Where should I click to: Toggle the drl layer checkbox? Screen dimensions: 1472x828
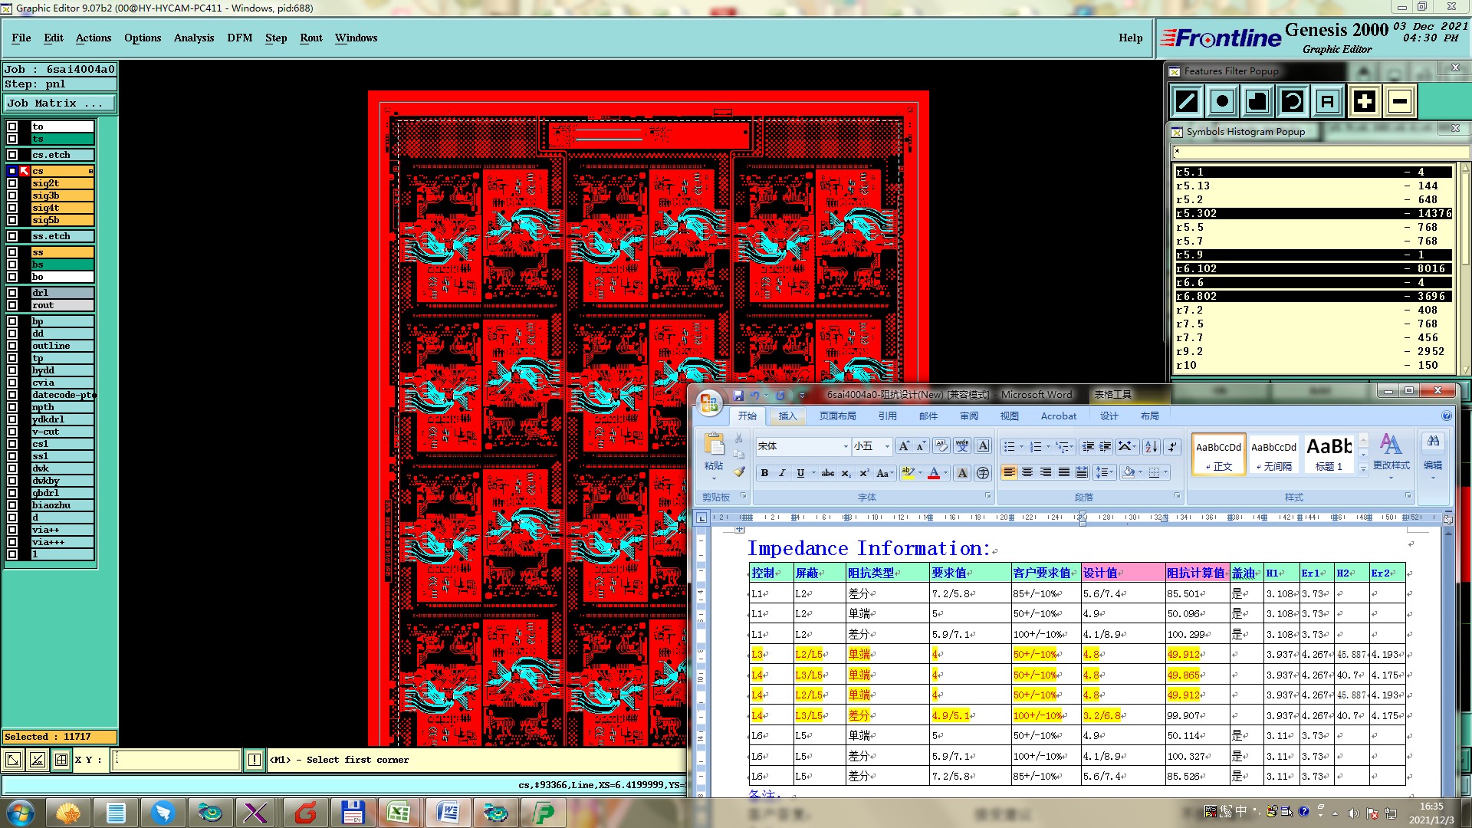click(x=12, y=293)
